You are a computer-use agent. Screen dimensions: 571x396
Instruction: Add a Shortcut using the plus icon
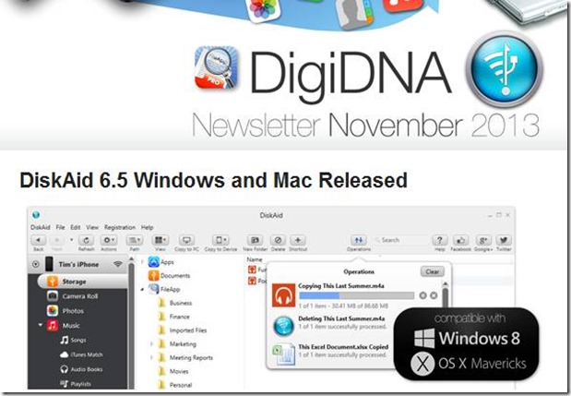point(298,240)
